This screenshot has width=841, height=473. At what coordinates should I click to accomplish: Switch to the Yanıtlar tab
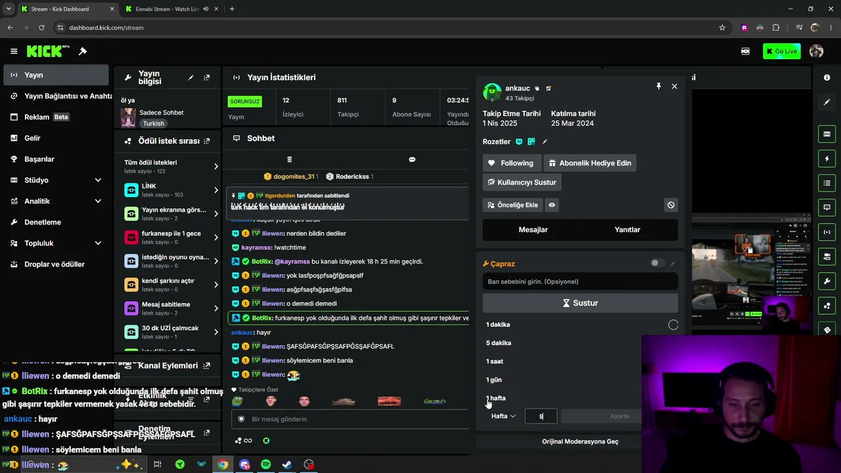click(x=627, y=230)
